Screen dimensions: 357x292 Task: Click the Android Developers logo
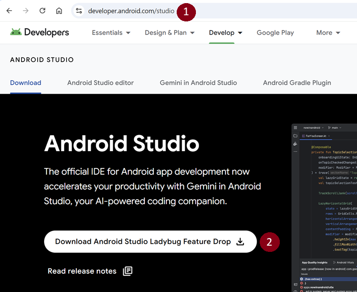click(x=39, y=32)
